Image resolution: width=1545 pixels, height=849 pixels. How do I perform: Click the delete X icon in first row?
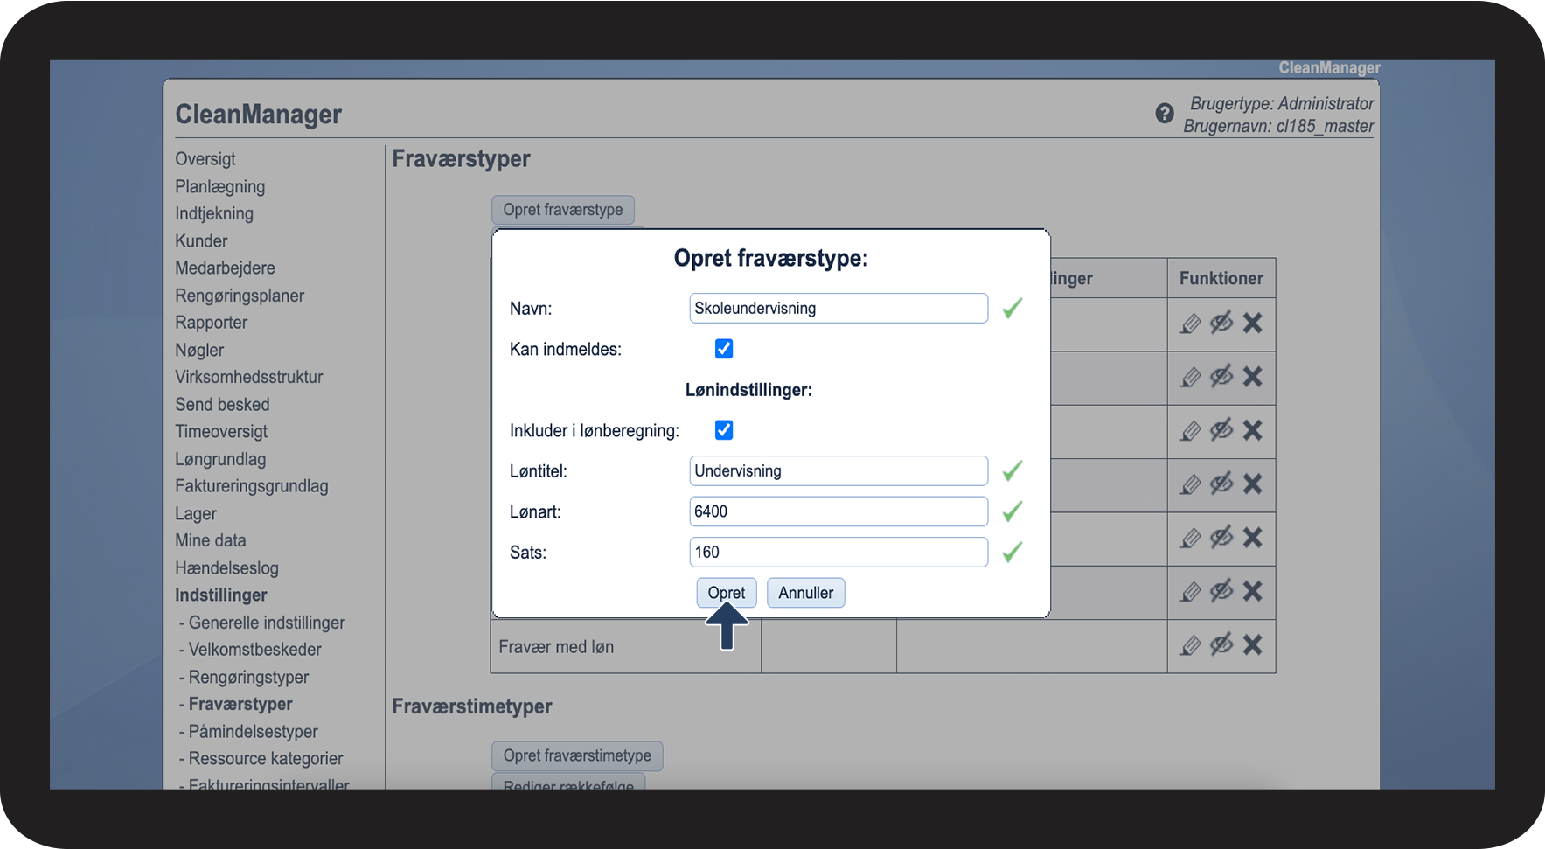tap(1252, 324)
